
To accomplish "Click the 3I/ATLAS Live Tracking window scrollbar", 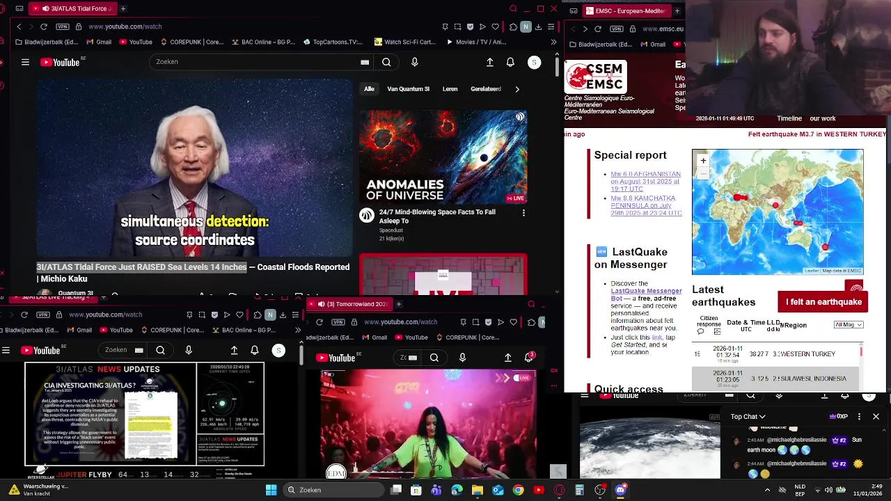I will pos(301,355).
